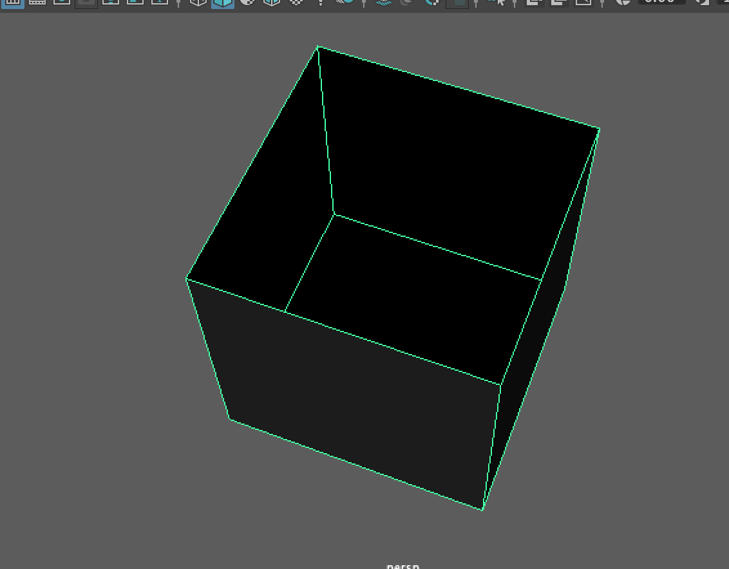Toggle the screen space ambient occlusion icon
Viewport: 729px width, 569px height.
point(384,3)
